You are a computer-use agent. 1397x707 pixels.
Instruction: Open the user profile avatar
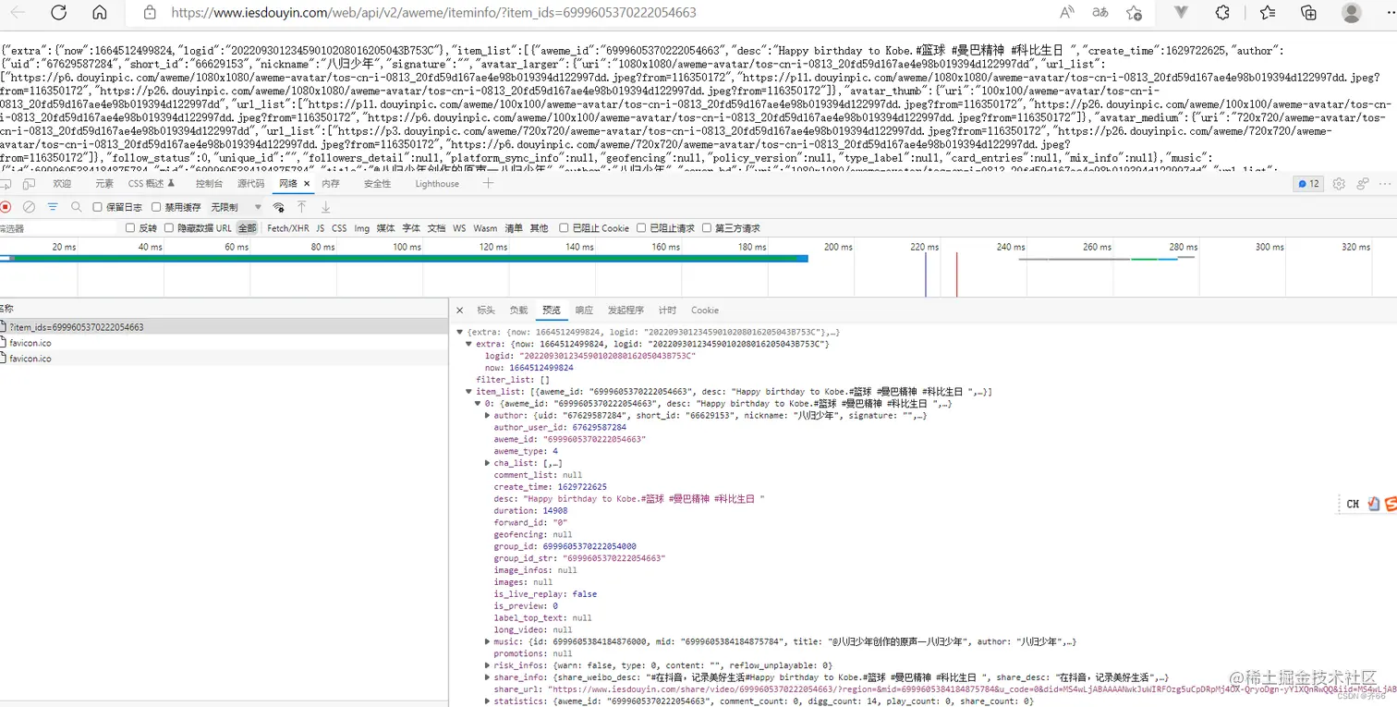click(1352, 13)
